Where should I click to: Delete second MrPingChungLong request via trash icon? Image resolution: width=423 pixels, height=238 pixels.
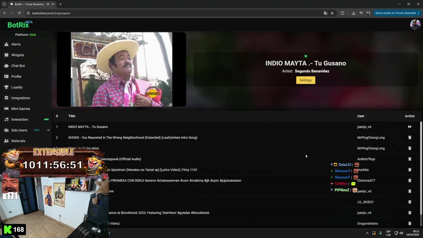click(410, 148)
